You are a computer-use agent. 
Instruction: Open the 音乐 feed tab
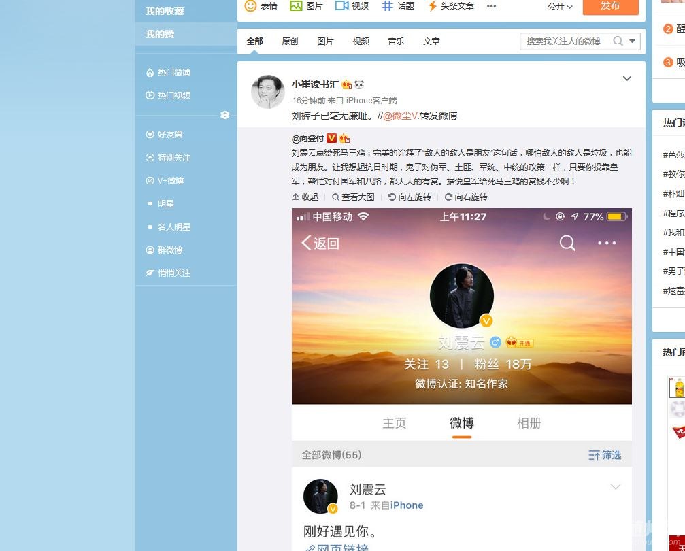(396, 41)
